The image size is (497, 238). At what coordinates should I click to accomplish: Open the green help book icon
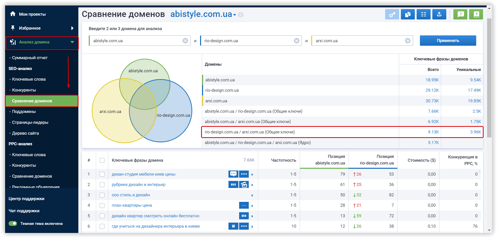tap(476, 14)
